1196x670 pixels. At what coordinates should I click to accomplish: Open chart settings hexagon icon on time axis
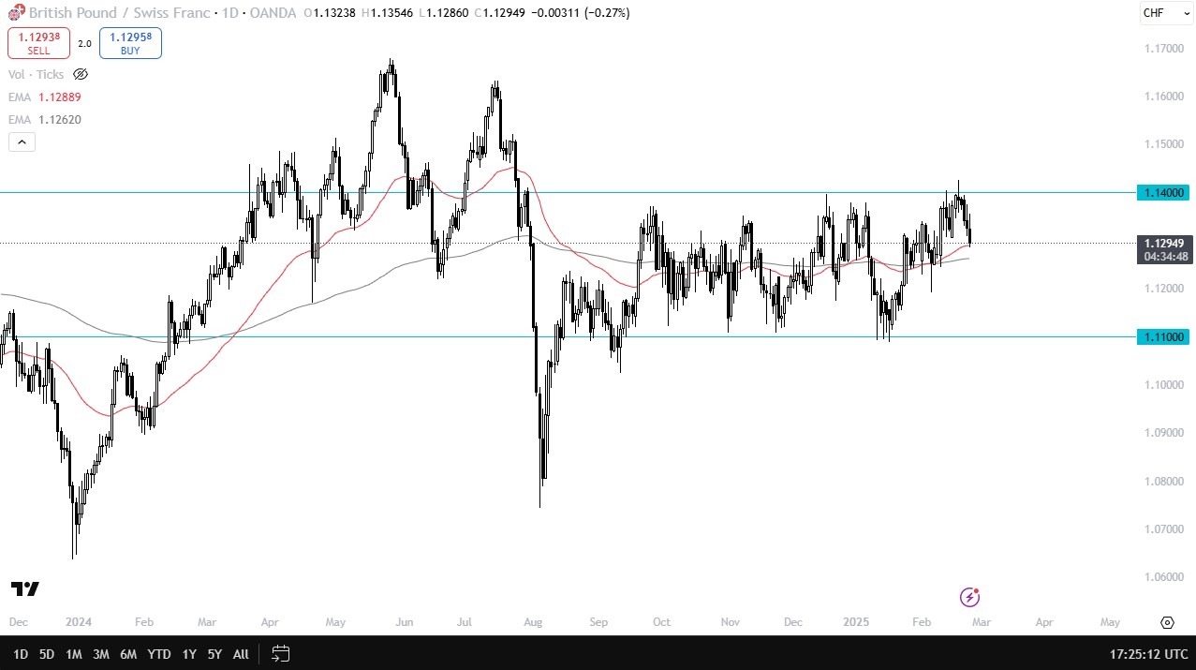coord(1167,622)
